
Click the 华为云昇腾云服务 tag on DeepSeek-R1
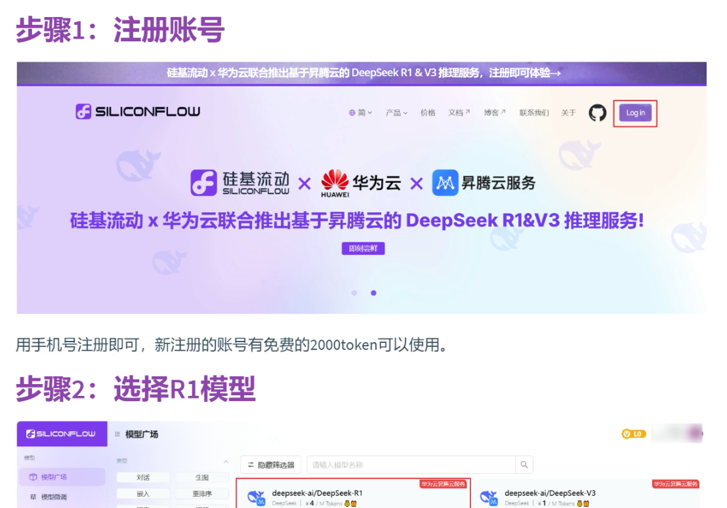pos(444,484)
